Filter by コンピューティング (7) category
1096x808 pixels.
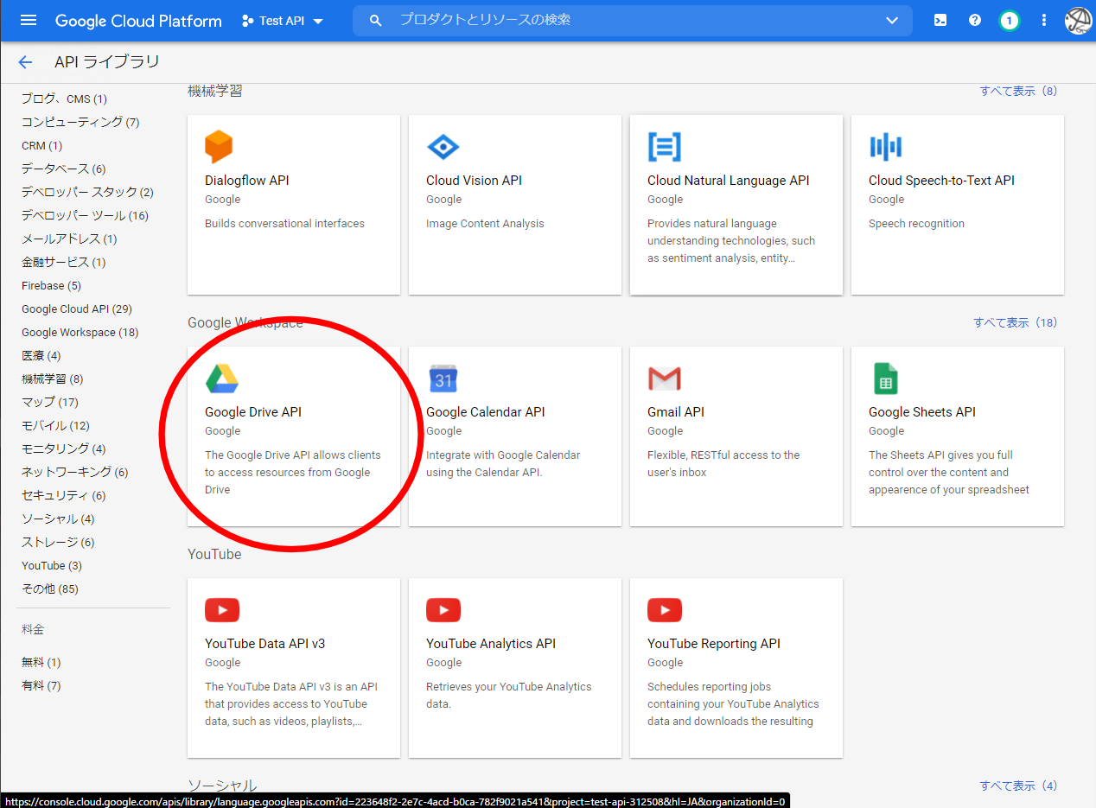click(x=80, y=122)
